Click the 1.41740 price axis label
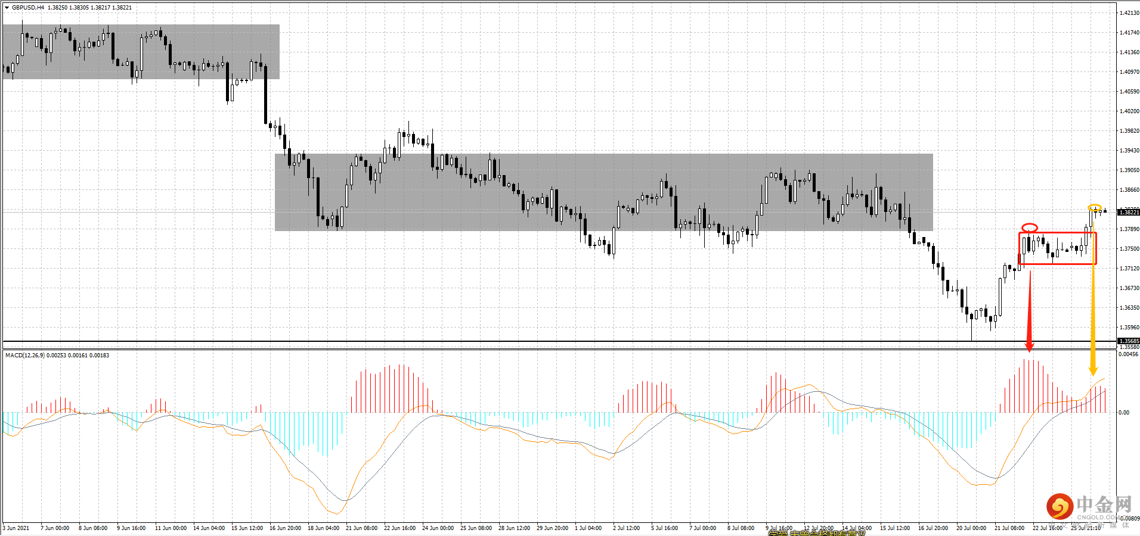This screenshot has width=1140, height=536. tap(1129, 33)
